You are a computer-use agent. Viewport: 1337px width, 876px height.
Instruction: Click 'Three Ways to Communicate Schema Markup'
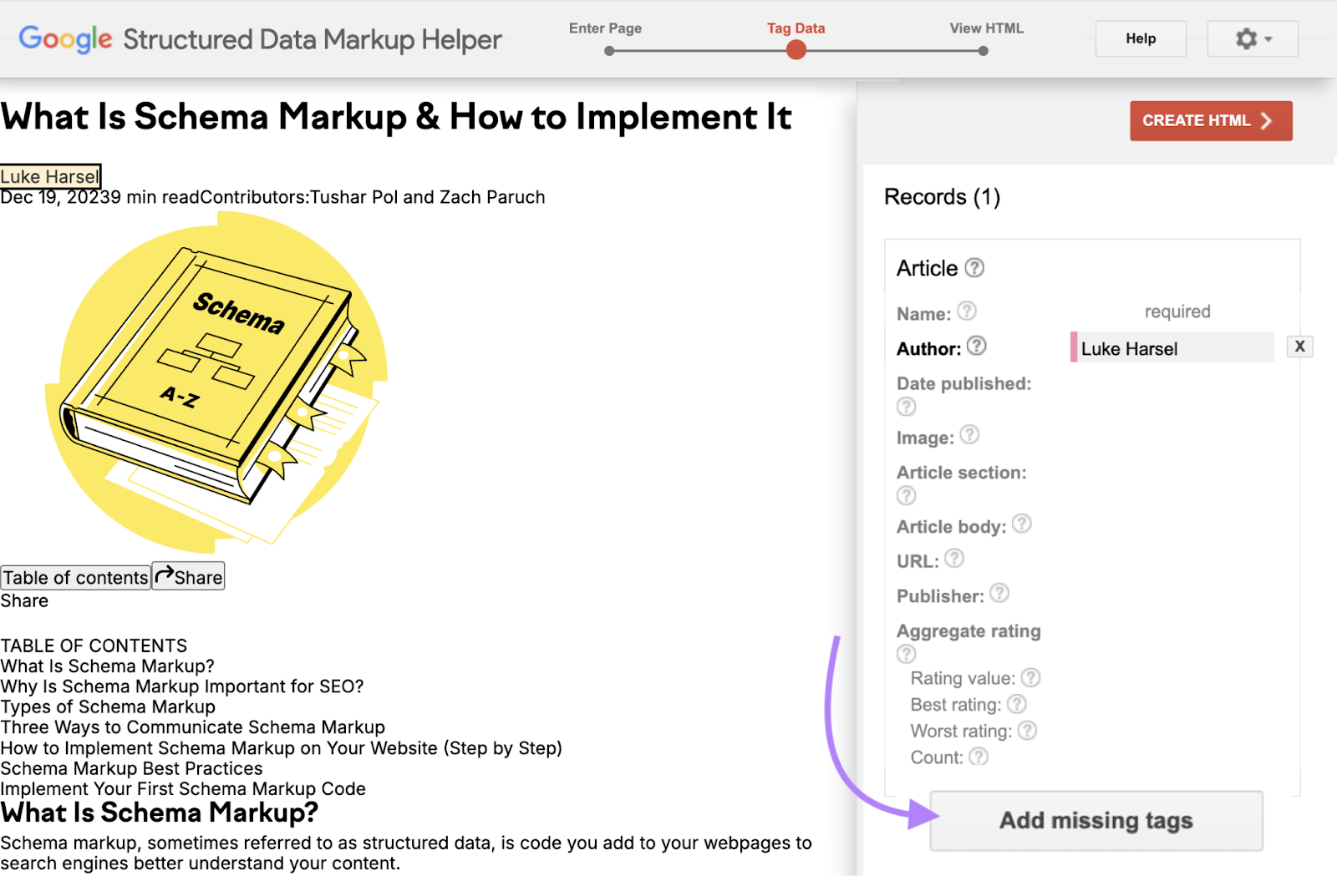tap(193, 727)
